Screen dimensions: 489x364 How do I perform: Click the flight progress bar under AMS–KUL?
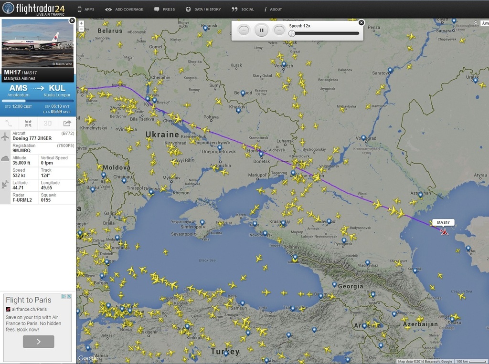click(x=38, y=101)
